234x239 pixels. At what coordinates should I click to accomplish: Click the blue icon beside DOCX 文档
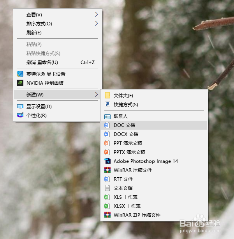point(107,134)
